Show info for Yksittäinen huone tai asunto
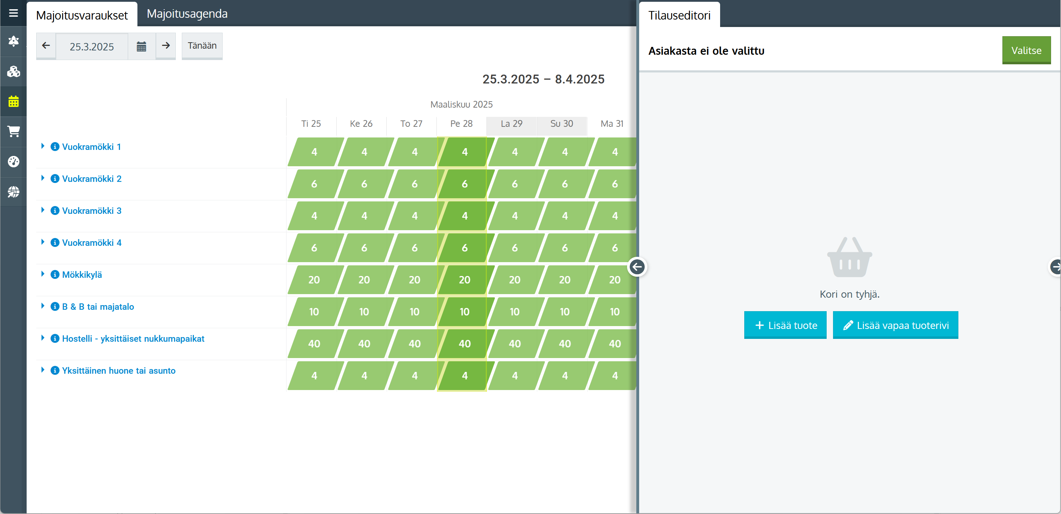1061x514 pixels. [55, 370]
